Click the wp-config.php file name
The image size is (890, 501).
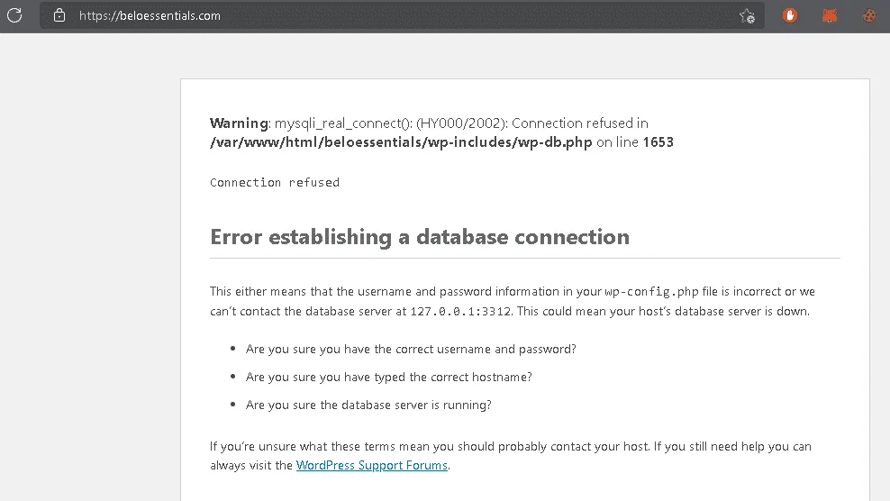tap(651, 291)
